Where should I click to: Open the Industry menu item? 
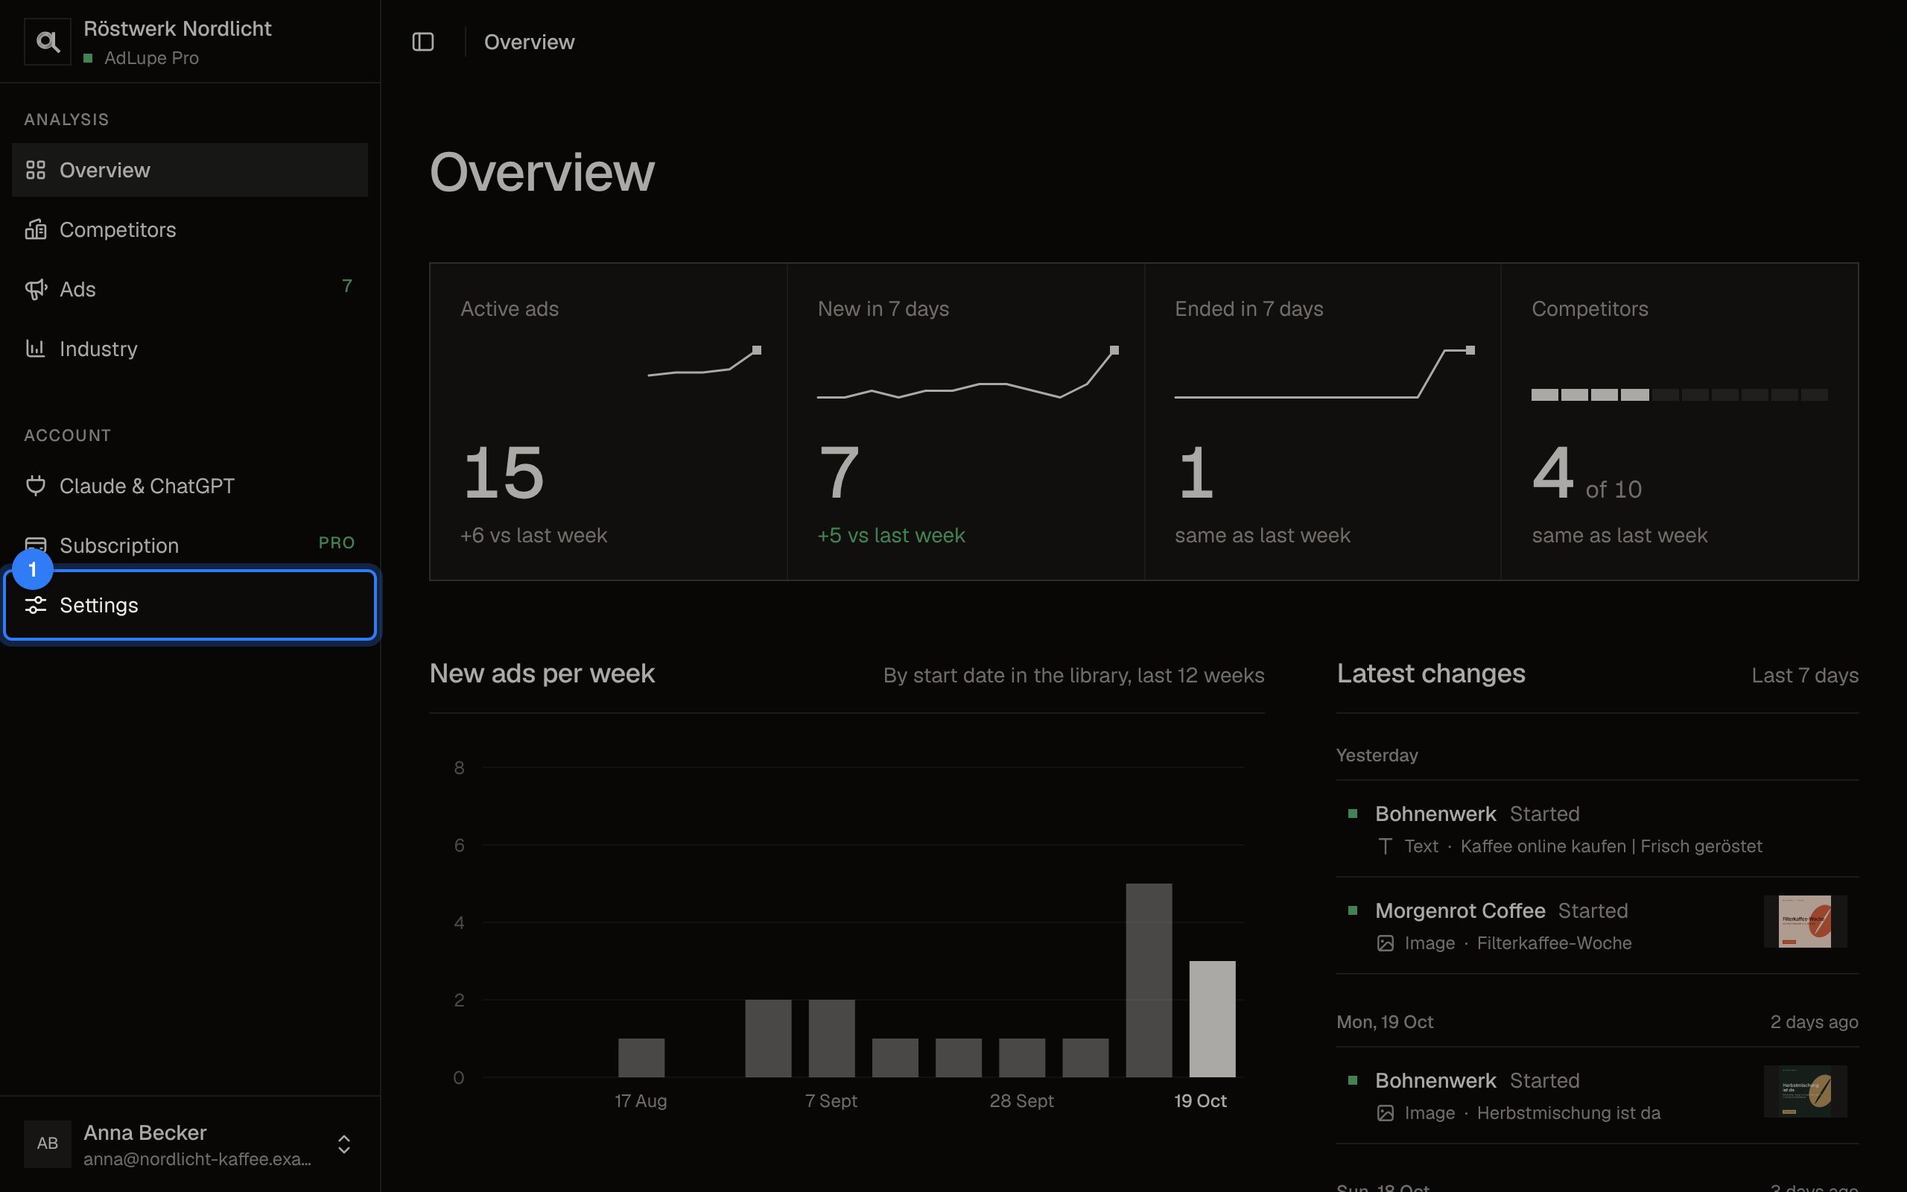[190, 349]
